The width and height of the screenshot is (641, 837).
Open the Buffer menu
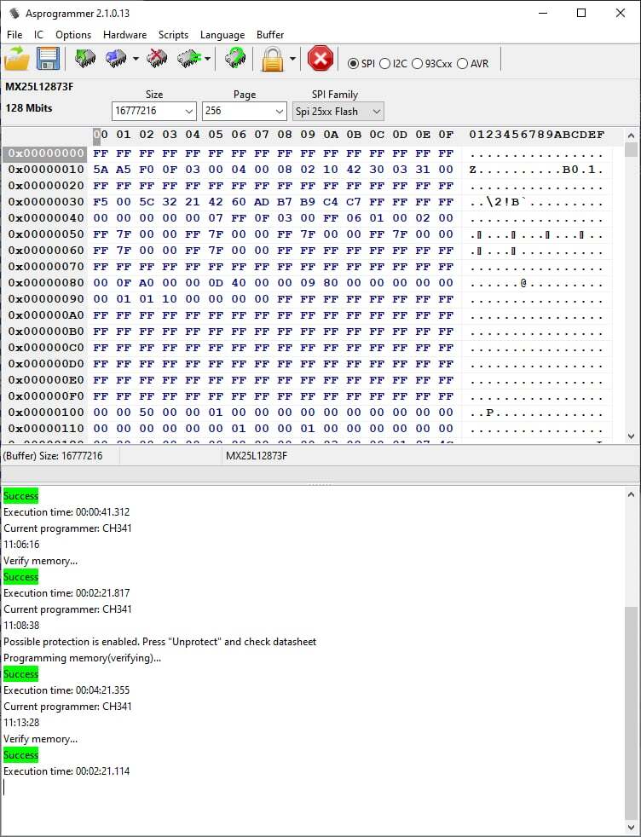pyautogui.click(x=270, y=35)
